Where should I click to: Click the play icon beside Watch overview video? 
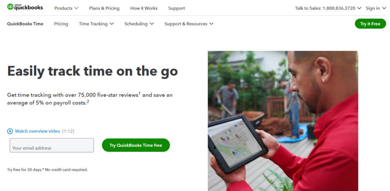tap(10, 131)
